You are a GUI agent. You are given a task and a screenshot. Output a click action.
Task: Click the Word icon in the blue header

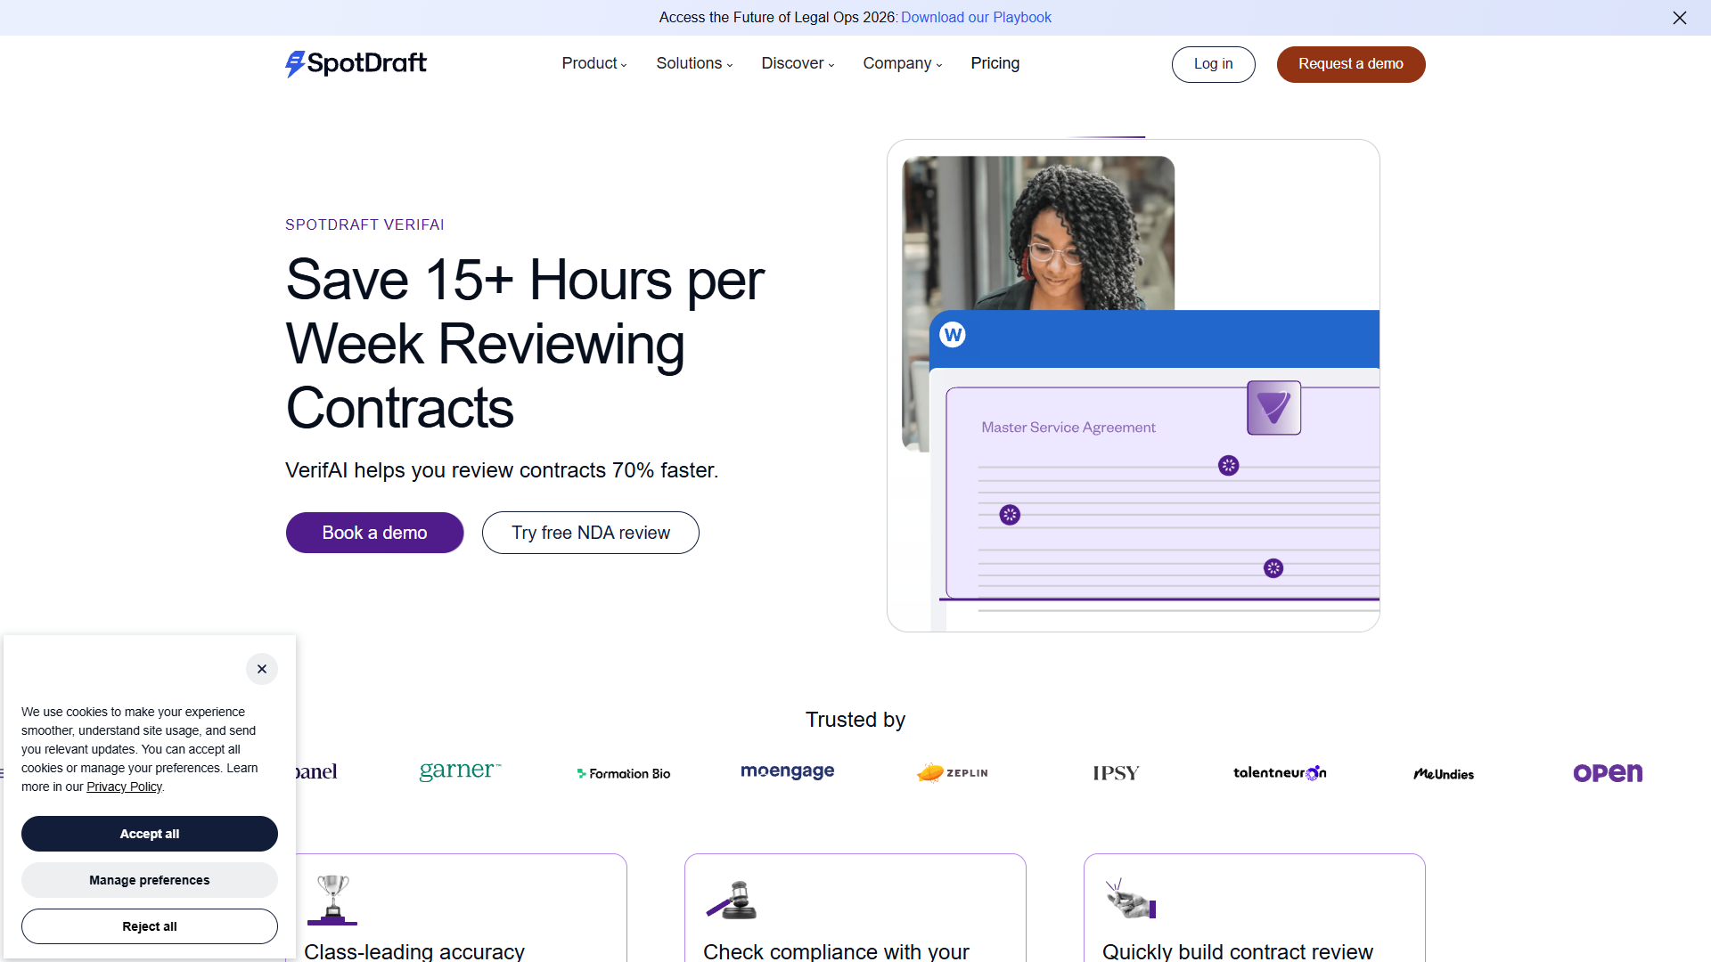click(953, 335)
